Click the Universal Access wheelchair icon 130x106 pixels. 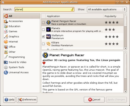pyautogui.click(x=6, y=72)
